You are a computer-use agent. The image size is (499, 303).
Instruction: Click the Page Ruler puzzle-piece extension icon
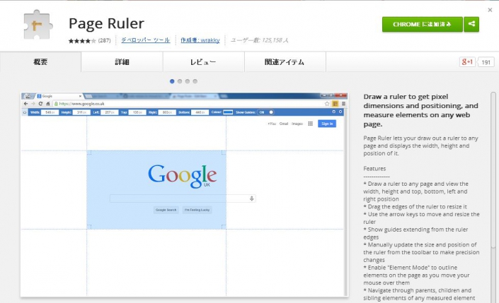click(38, 25)
